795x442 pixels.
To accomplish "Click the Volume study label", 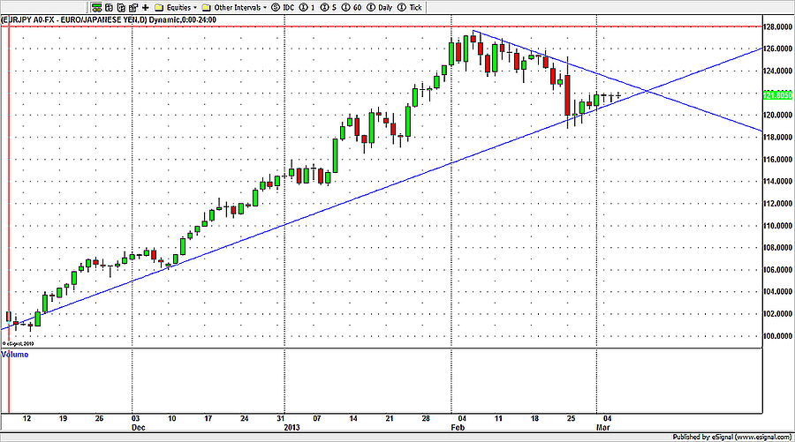I will (15, 352).
